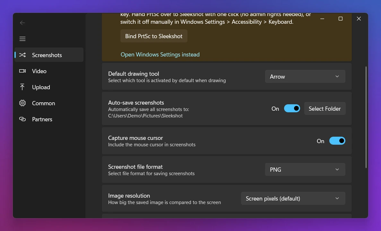The image size is (381, 231).
Task: Switch to the Upload section
Action: (49, 87)
